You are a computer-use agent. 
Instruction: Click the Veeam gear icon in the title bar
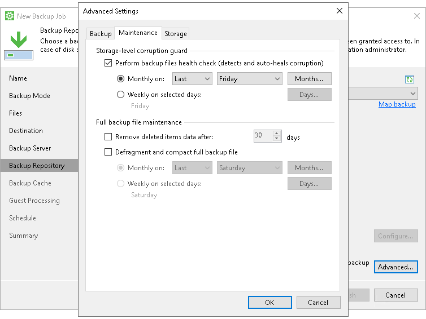tap(9, 16)
